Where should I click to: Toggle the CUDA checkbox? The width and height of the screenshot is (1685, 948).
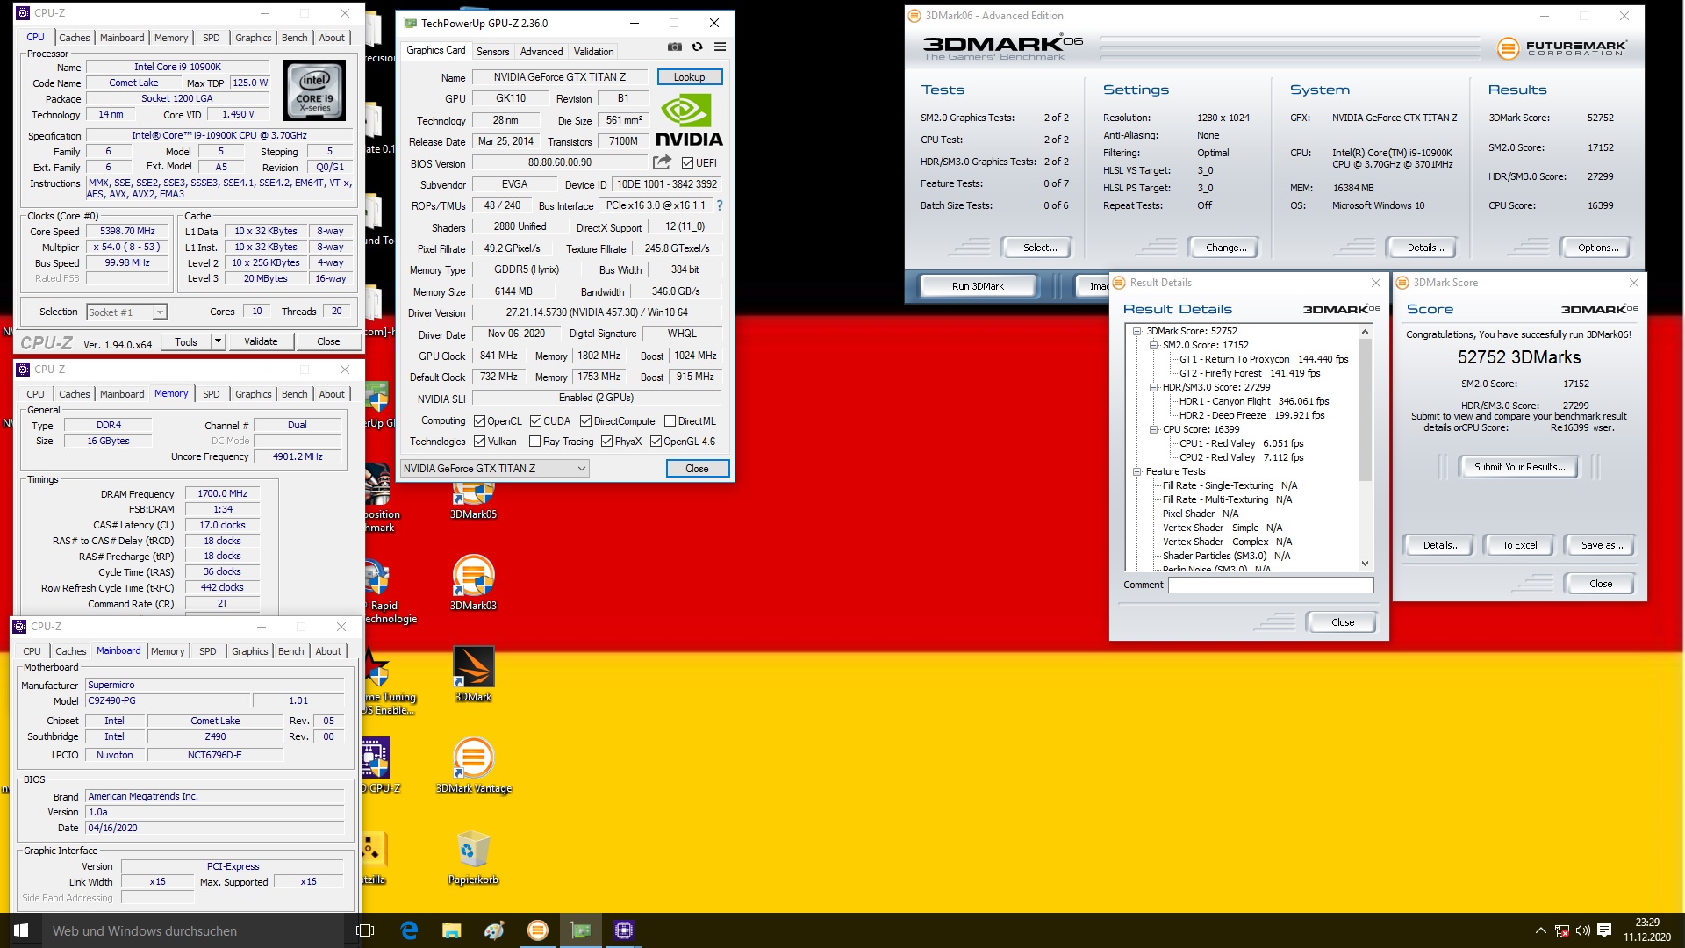[535, 421]
